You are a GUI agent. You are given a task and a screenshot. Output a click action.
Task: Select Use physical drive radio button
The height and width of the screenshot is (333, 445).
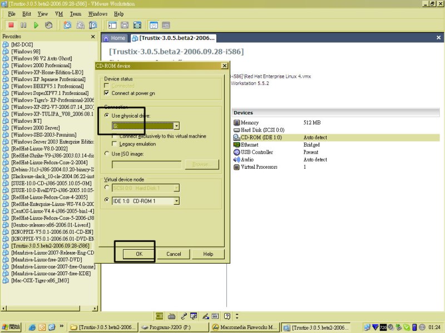(x=107, y=115)
